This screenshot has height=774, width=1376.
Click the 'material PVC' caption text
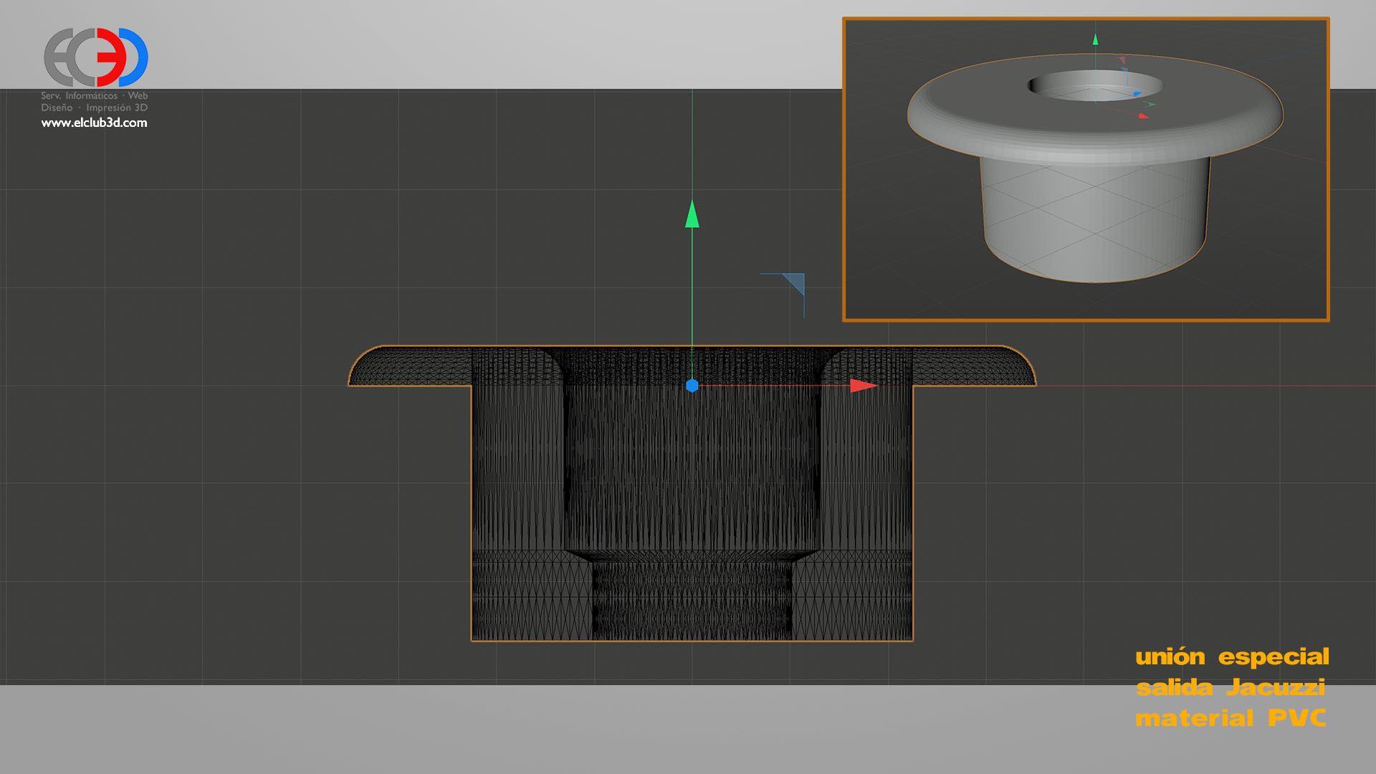pyautogui.click(x=1230, y=718)
